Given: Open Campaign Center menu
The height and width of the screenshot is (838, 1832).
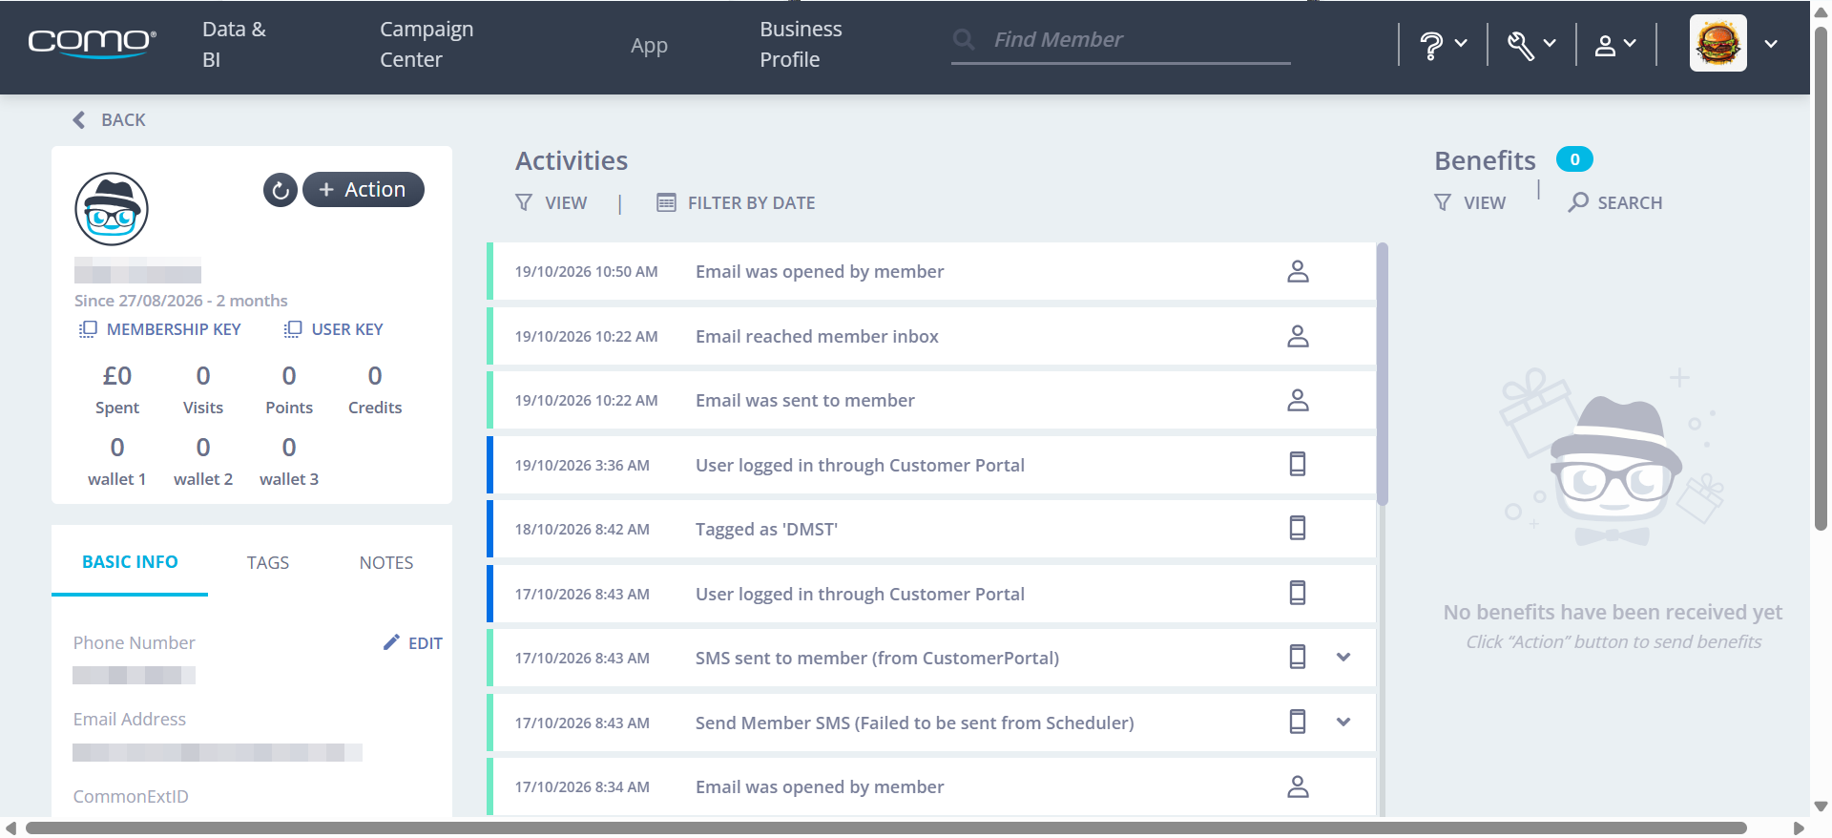Looking at the screenshot, I should [427, 44].
